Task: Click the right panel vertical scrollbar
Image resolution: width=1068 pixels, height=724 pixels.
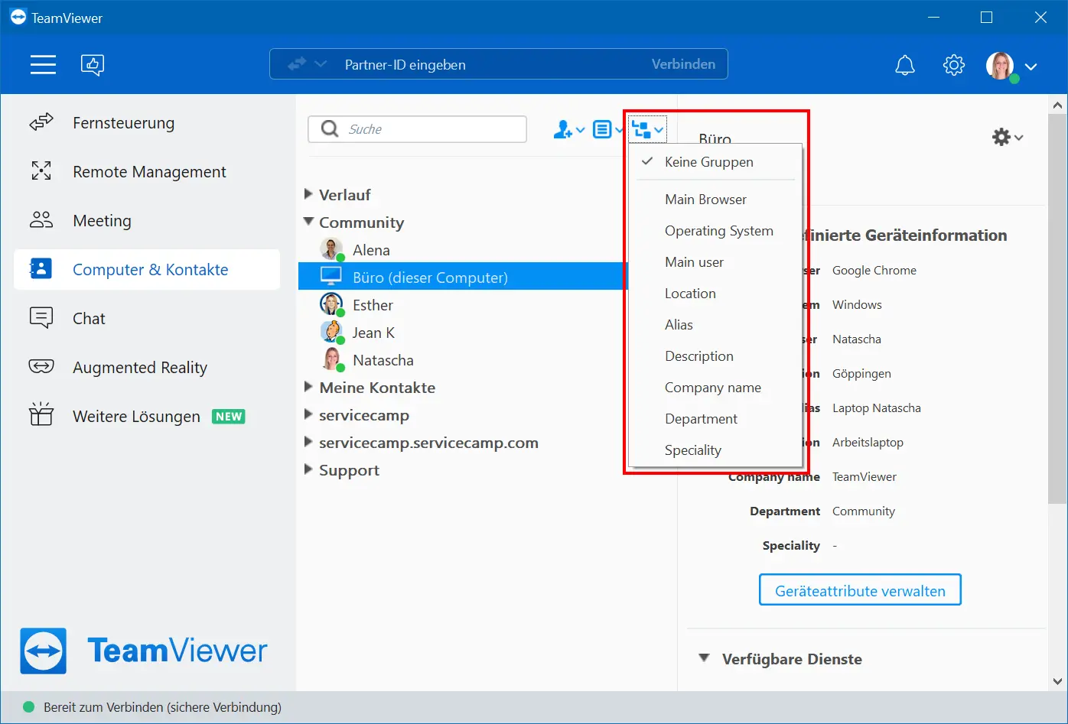Action: coord(1057,309)
